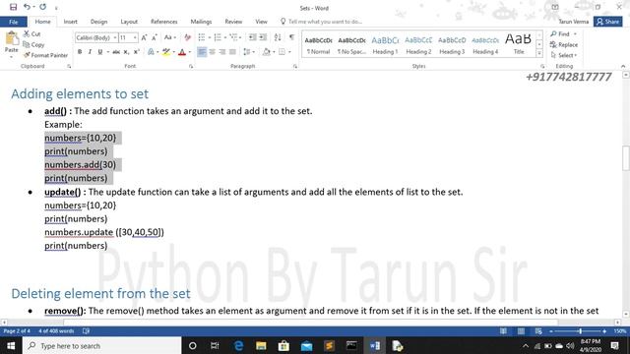Redo with the repeat arrow icon
The width and height of the screenshot is (630, 354).
[x=42, y=7]
